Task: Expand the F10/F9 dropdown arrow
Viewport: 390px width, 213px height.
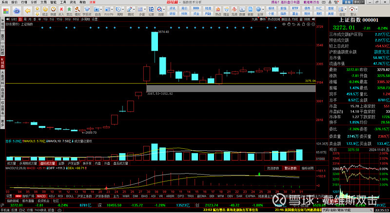Action: point(112,9)
